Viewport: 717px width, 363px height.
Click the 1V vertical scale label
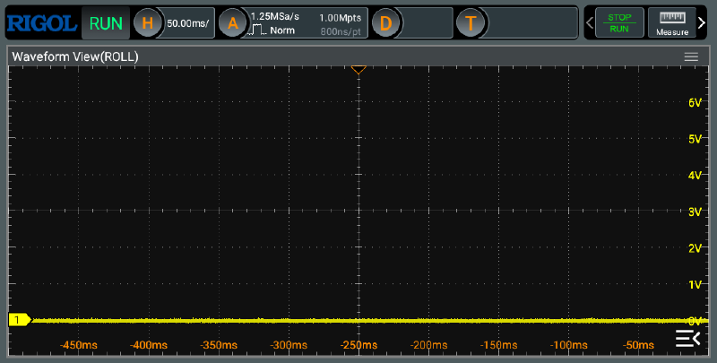695,285
